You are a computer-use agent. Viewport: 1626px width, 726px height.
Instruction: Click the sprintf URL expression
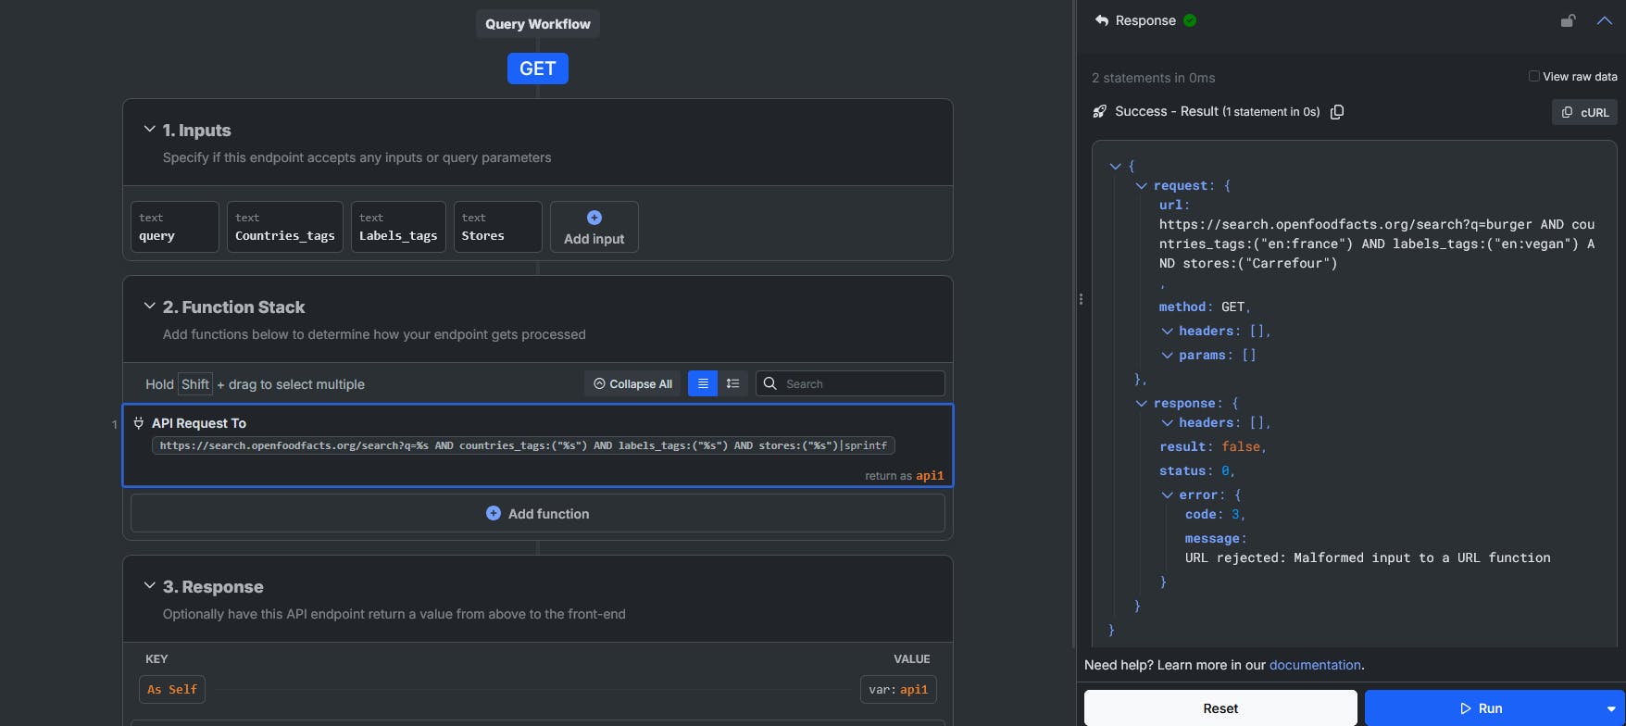coord(523,445)
